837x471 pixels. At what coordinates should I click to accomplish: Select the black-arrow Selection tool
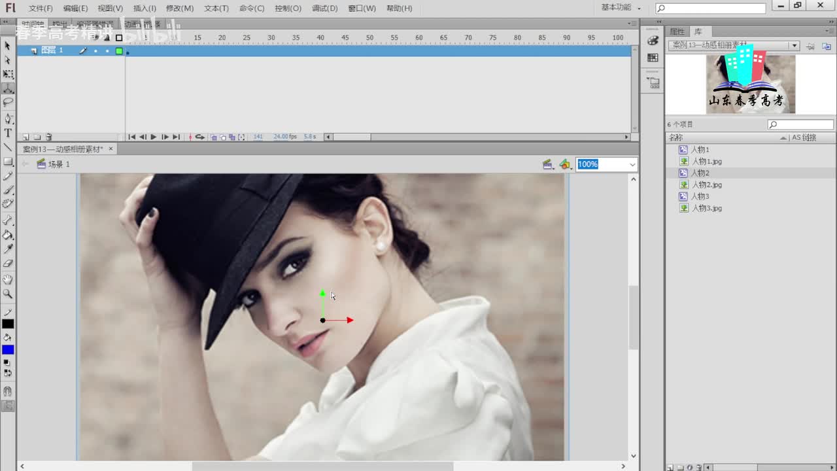pyautogui.click(x=8, y=46)
